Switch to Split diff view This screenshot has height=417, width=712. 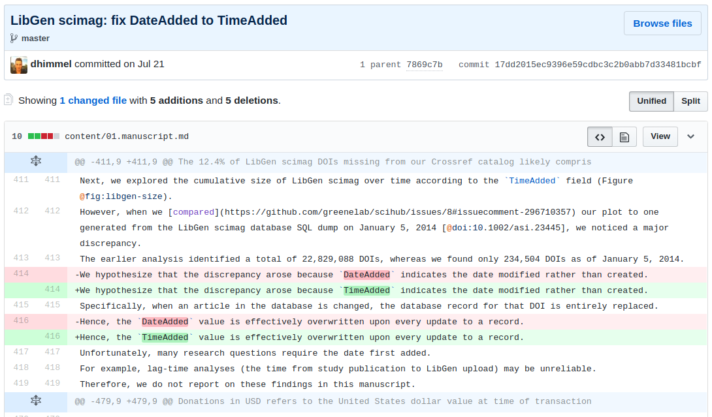tap(690, 101)
